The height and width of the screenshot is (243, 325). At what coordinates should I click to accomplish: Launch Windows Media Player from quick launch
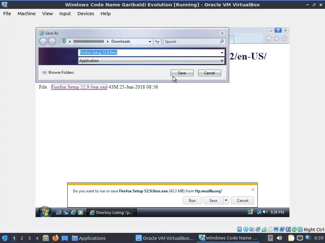(x=80, y=212)
